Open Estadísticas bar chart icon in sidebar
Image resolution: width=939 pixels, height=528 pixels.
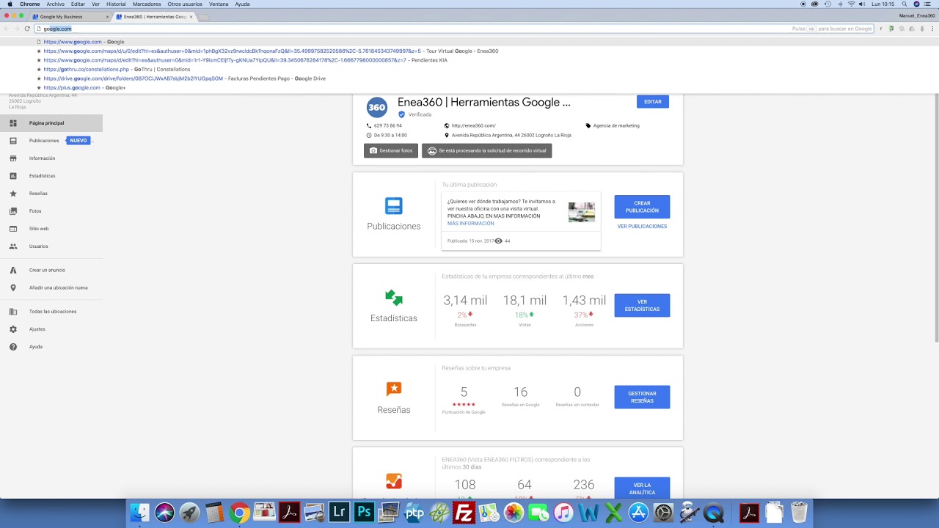13,176
